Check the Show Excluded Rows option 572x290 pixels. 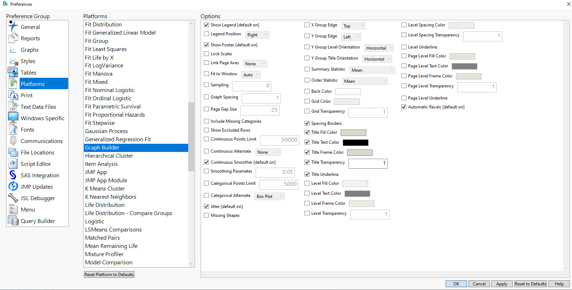tap(206, 130)
